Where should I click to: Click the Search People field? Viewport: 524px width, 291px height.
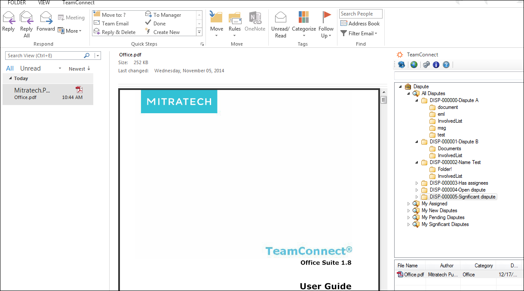[x=361, y=14]
